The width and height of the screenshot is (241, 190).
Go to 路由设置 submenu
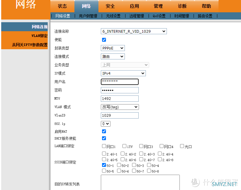(x=205, y=16)
